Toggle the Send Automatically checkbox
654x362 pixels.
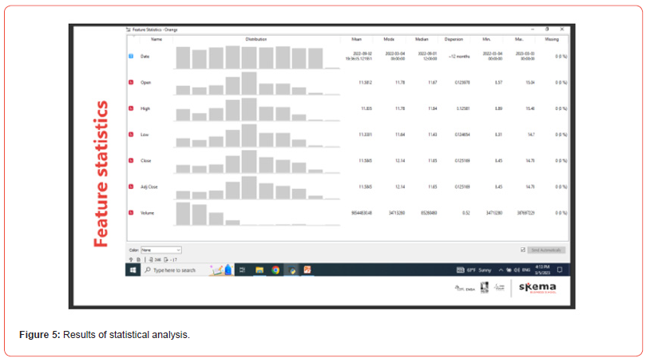coord(522,250)
